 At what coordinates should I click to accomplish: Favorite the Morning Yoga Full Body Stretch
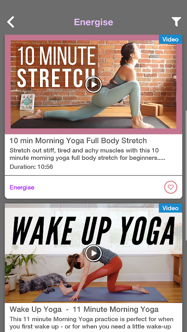coord(171,187)
